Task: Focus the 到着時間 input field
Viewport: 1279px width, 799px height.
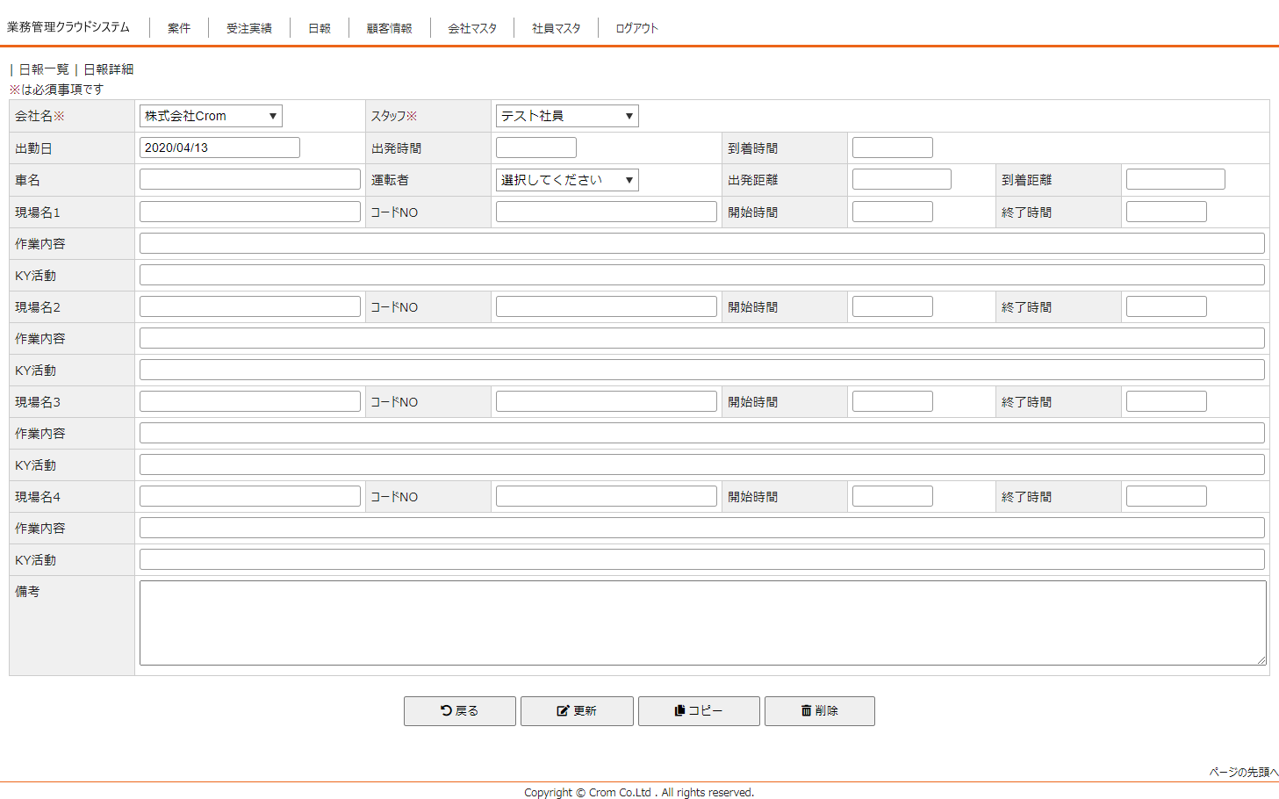Action: [x=893, y=148]
